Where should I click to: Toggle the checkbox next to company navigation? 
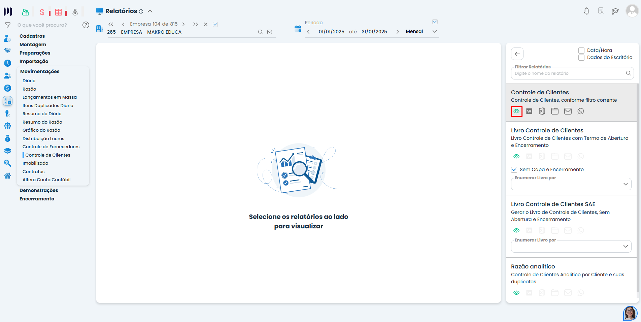[x=215, y=24]
